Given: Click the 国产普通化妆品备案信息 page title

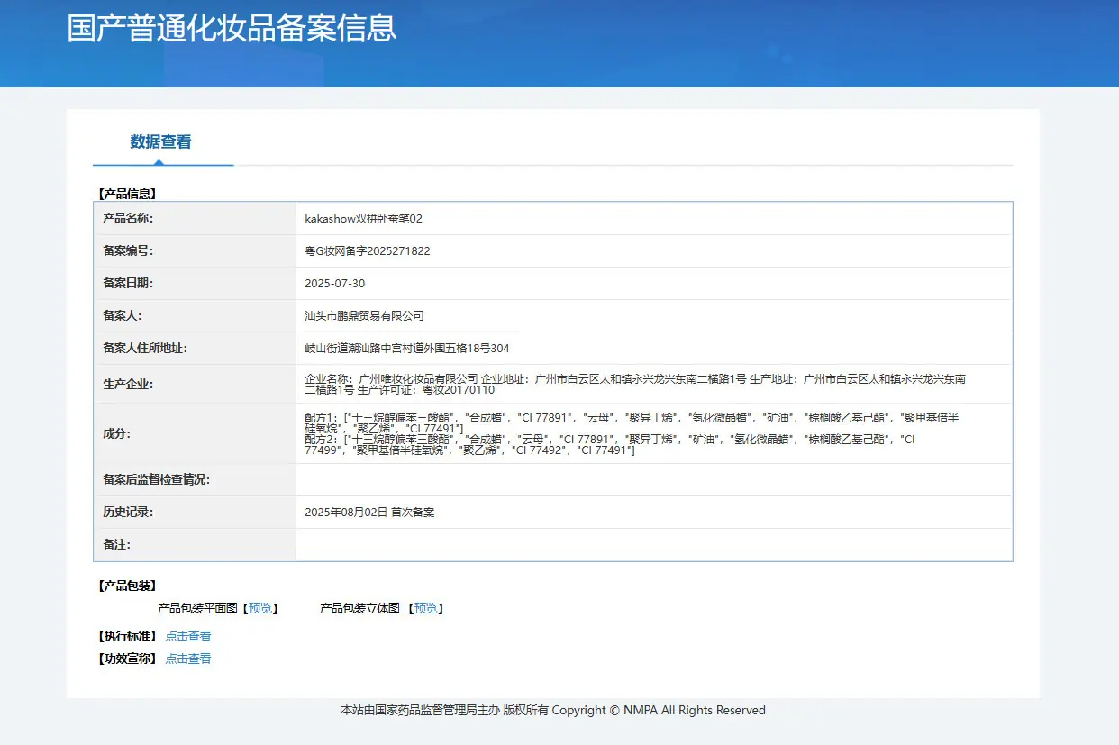Looking at the screenshot, I should (x=232, y=27).
